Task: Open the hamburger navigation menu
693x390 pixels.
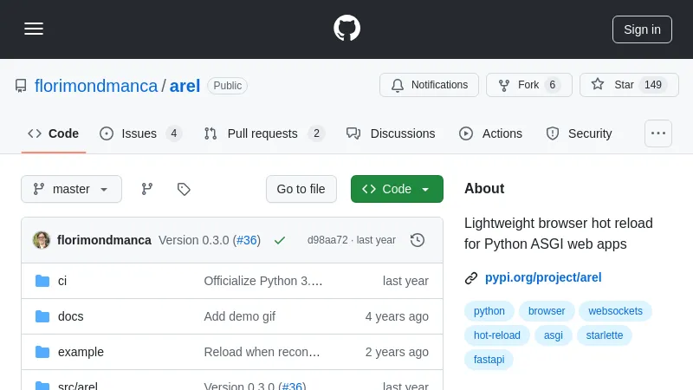Action: coord(34,29)
